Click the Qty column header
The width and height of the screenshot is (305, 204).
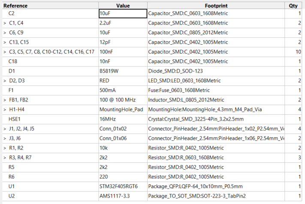pyautogui.click(x=294, y=6)
